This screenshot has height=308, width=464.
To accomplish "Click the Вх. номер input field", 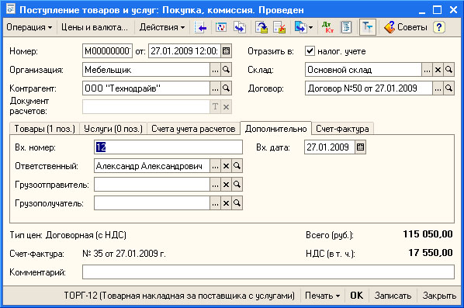I will click(168, 147).
